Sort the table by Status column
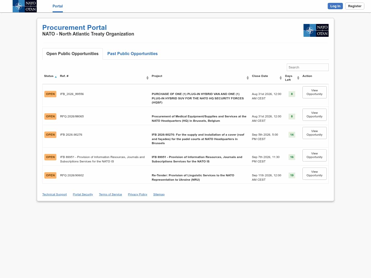Viewport: 371px width, 278px height. 50,76
